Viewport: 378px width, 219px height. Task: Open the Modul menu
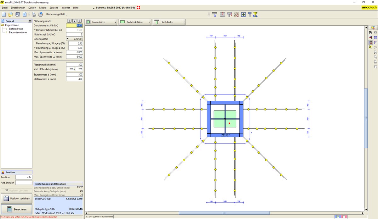pyautogui.click(x=43, y=8)
